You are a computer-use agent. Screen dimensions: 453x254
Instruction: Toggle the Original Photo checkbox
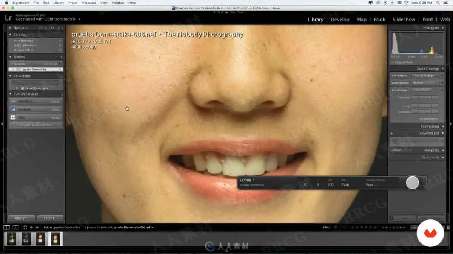click(x=393, y=62)
